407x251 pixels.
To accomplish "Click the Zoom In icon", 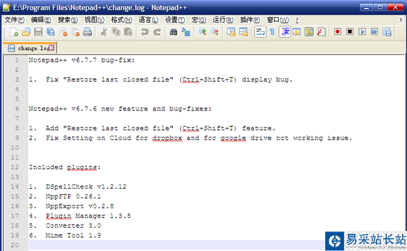I will [x=202, y=32].
